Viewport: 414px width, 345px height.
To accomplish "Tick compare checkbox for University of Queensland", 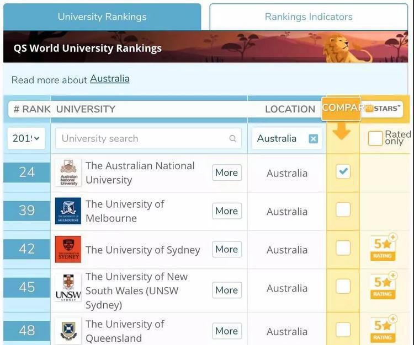I will pos(343,330).
